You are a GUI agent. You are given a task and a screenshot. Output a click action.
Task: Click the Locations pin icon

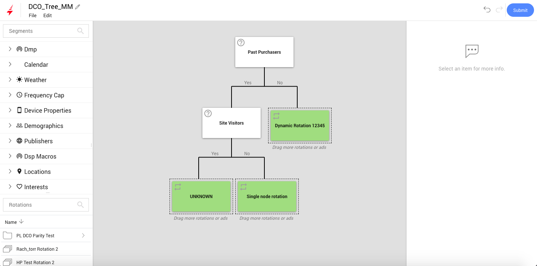click(19, 171)
